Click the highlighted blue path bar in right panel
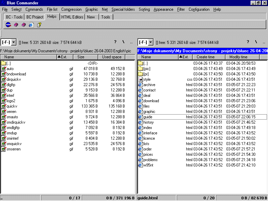The height and width of the screenshot is (201, 268). (202, 51)
